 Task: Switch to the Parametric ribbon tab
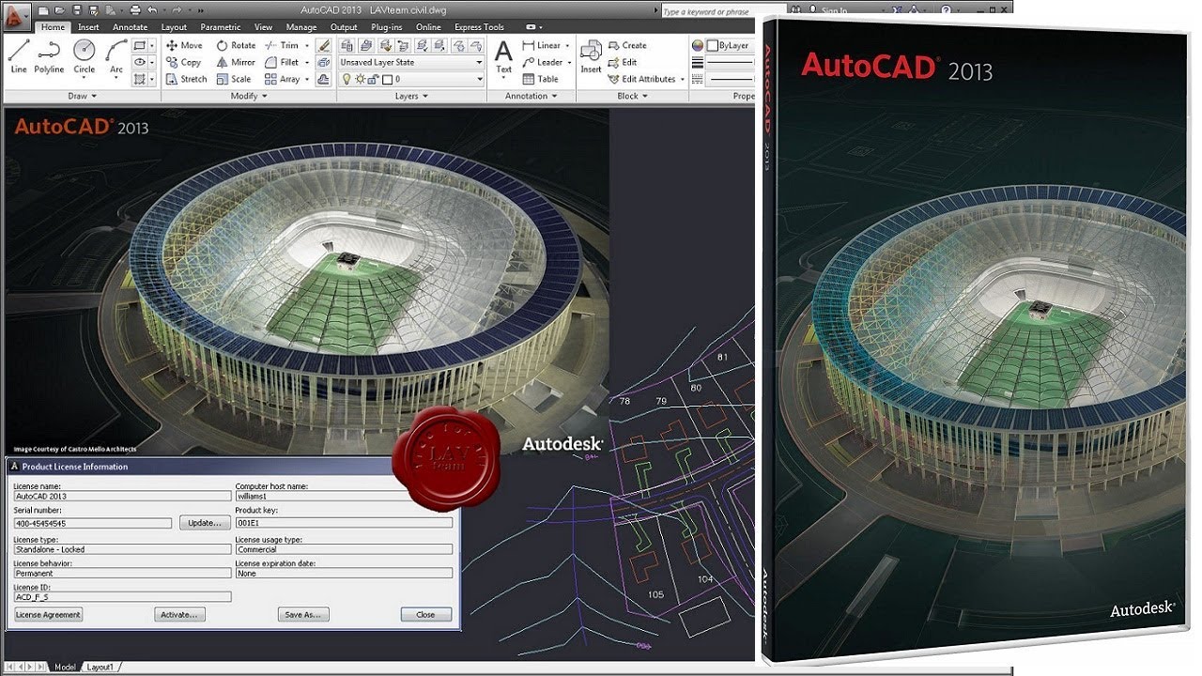click(219, 26)
